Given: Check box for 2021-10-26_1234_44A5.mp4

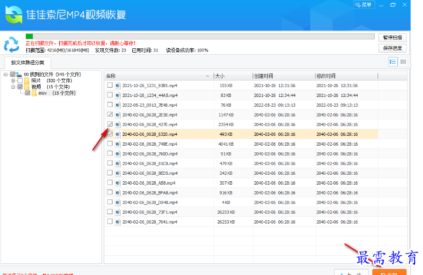Looking at the screenshot, I should (110, 95).
